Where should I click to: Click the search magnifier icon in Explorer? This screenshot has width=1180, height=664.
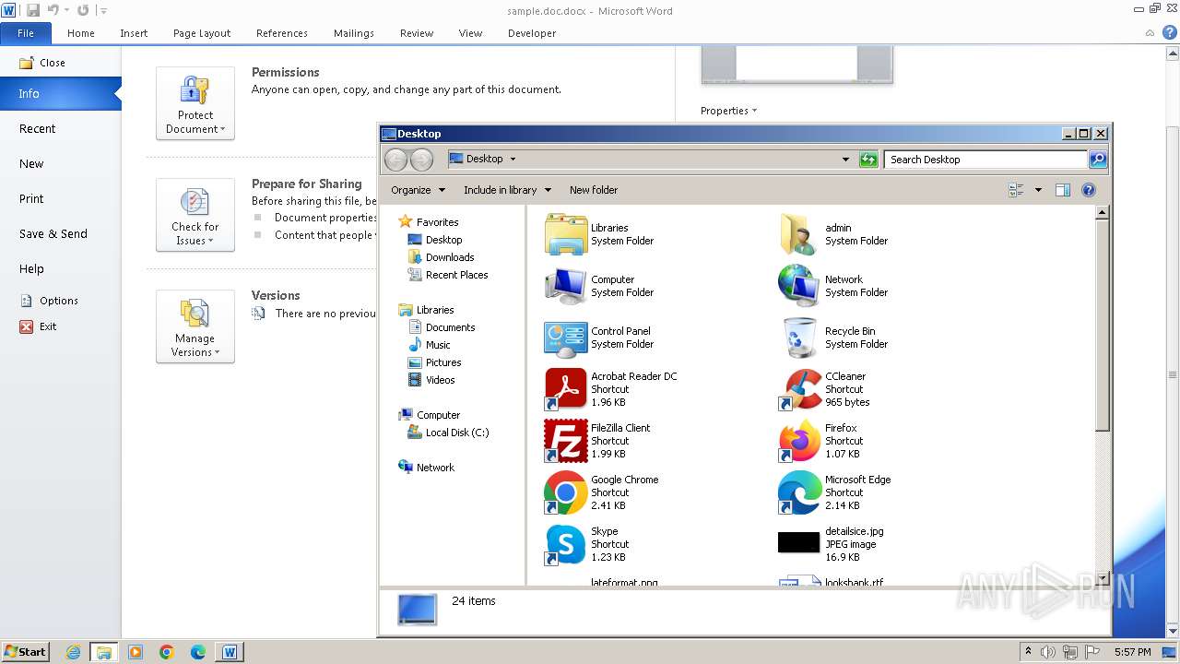tap(1097, 160)
